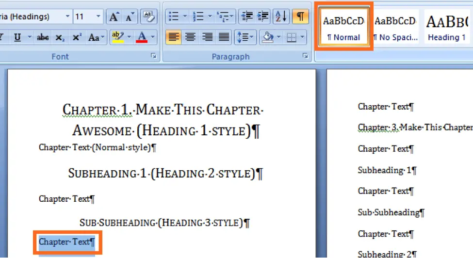This screenshot has width=473, height=258.
Task: Select the Normal style
Action: 343,27
